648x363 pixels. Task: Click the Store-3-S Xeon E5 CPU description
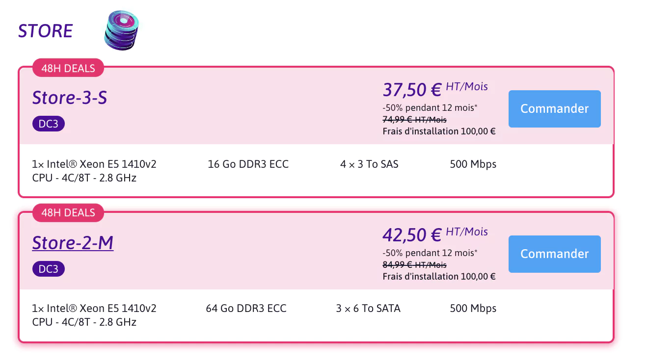[x=94, y=171]
